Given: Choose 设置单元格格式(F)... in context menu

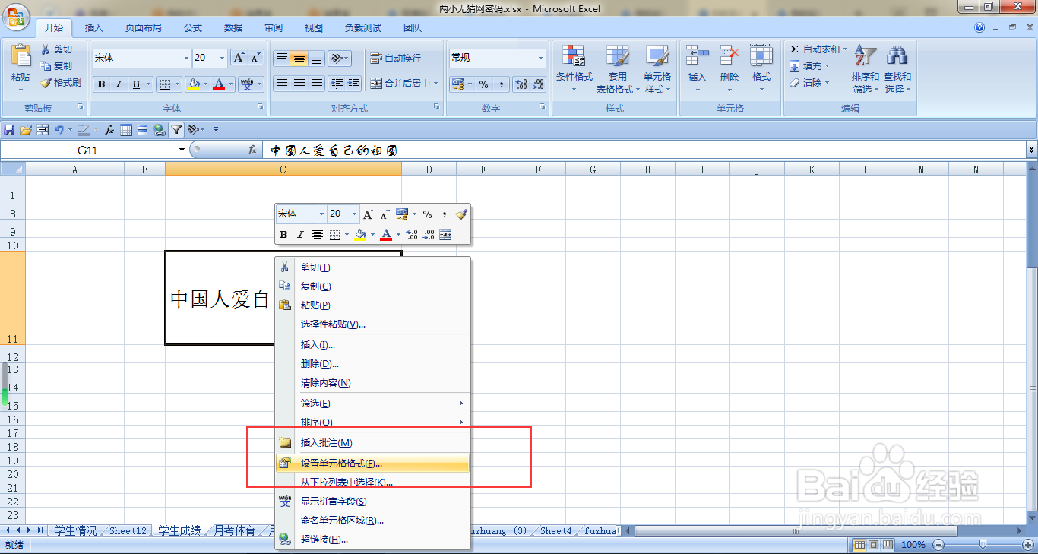Looking at the screenshot, I should pos(373,463).
